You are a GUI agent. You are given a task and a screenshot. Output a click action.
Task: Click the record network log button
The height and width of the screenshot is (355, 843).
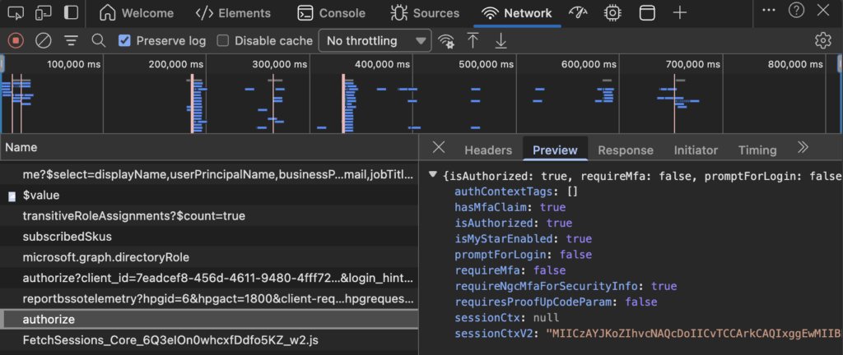point(16,40)
